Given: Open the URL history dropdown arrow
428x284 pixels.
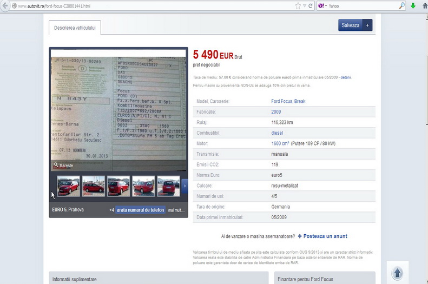Looking at the screenshot, I should pyautogui.click(x=305, y=5).
